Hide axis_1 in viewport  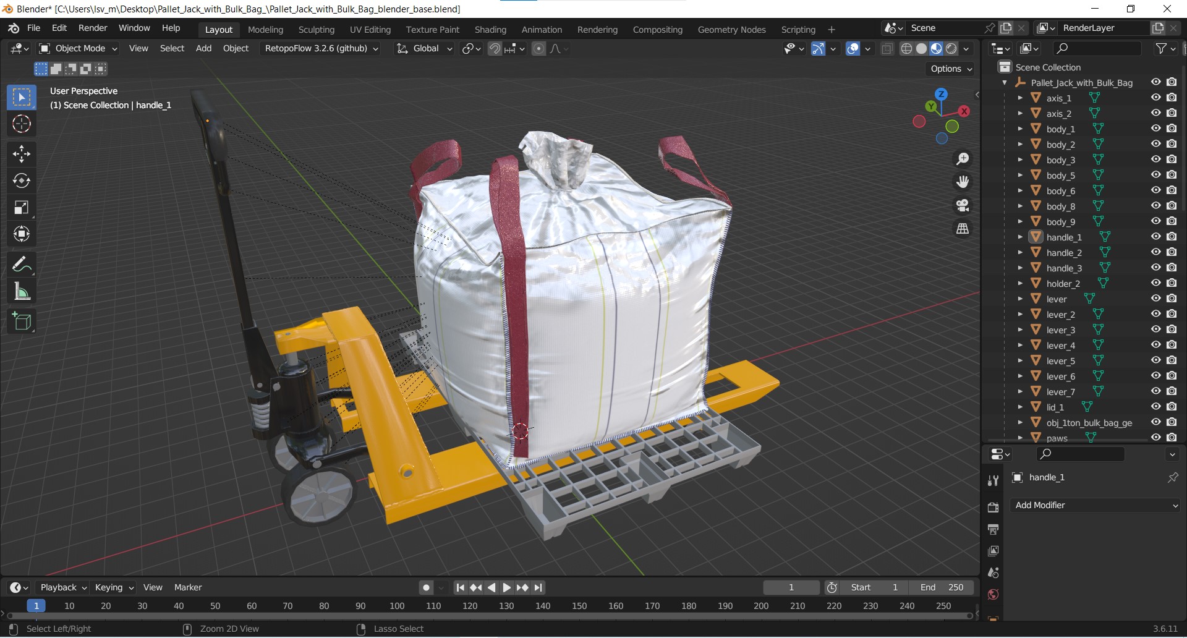(1155, 97)
